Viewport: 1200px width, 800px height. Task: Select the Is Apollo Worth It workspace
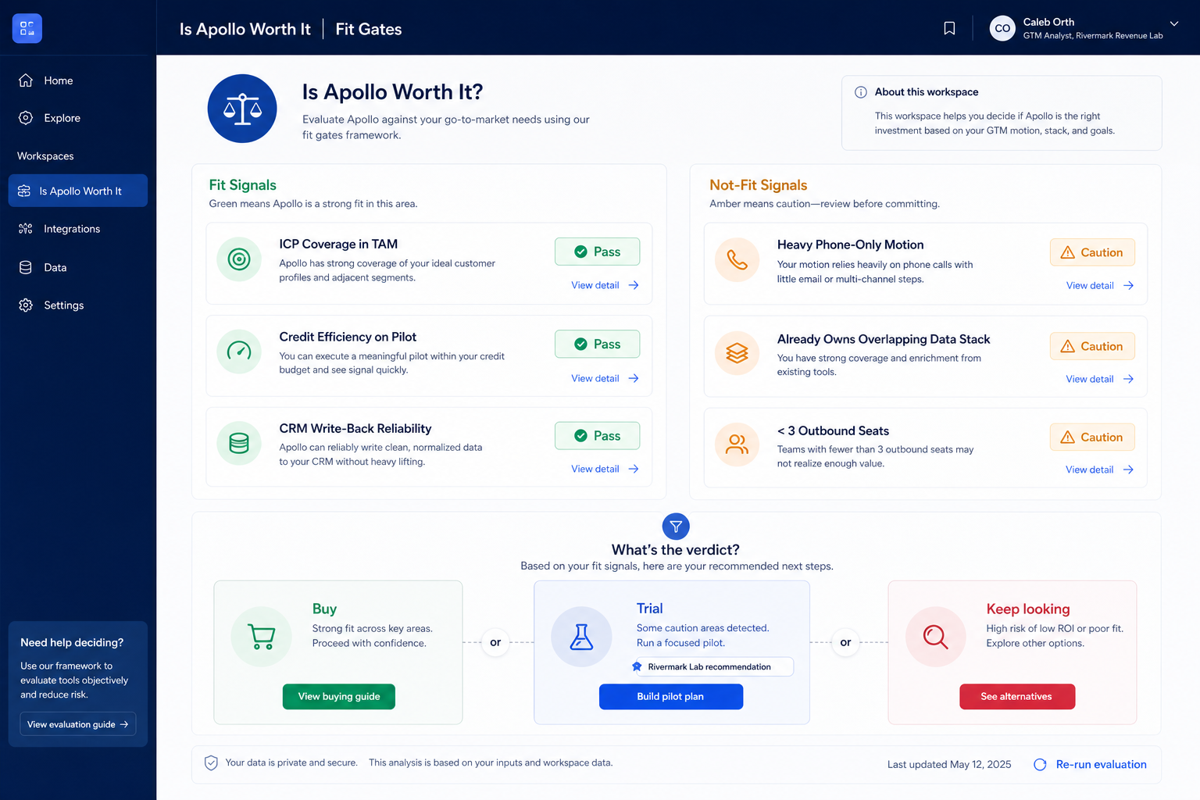(x=77, y=191)
